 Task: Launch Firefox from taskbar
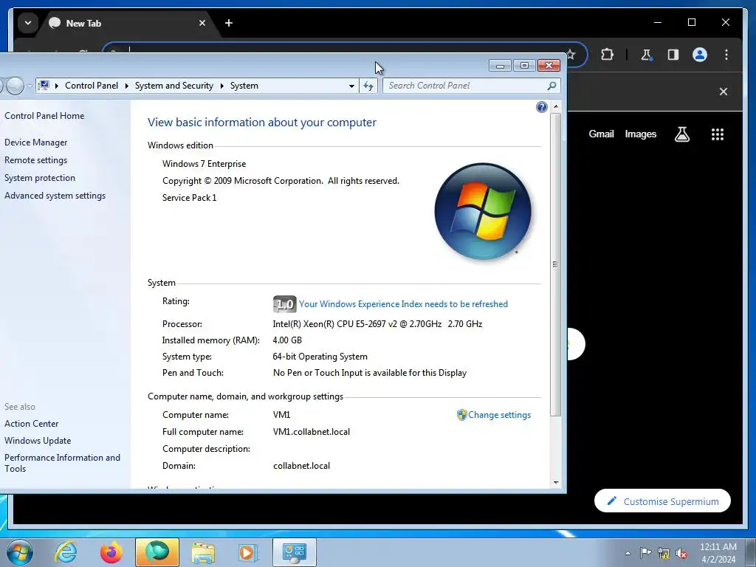(x=111, y=552)
